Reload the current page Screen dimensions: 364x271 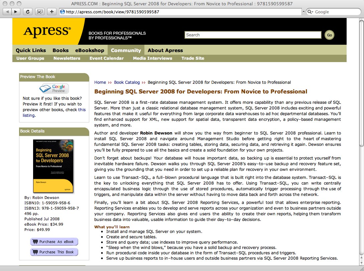(x=28, y=12)
